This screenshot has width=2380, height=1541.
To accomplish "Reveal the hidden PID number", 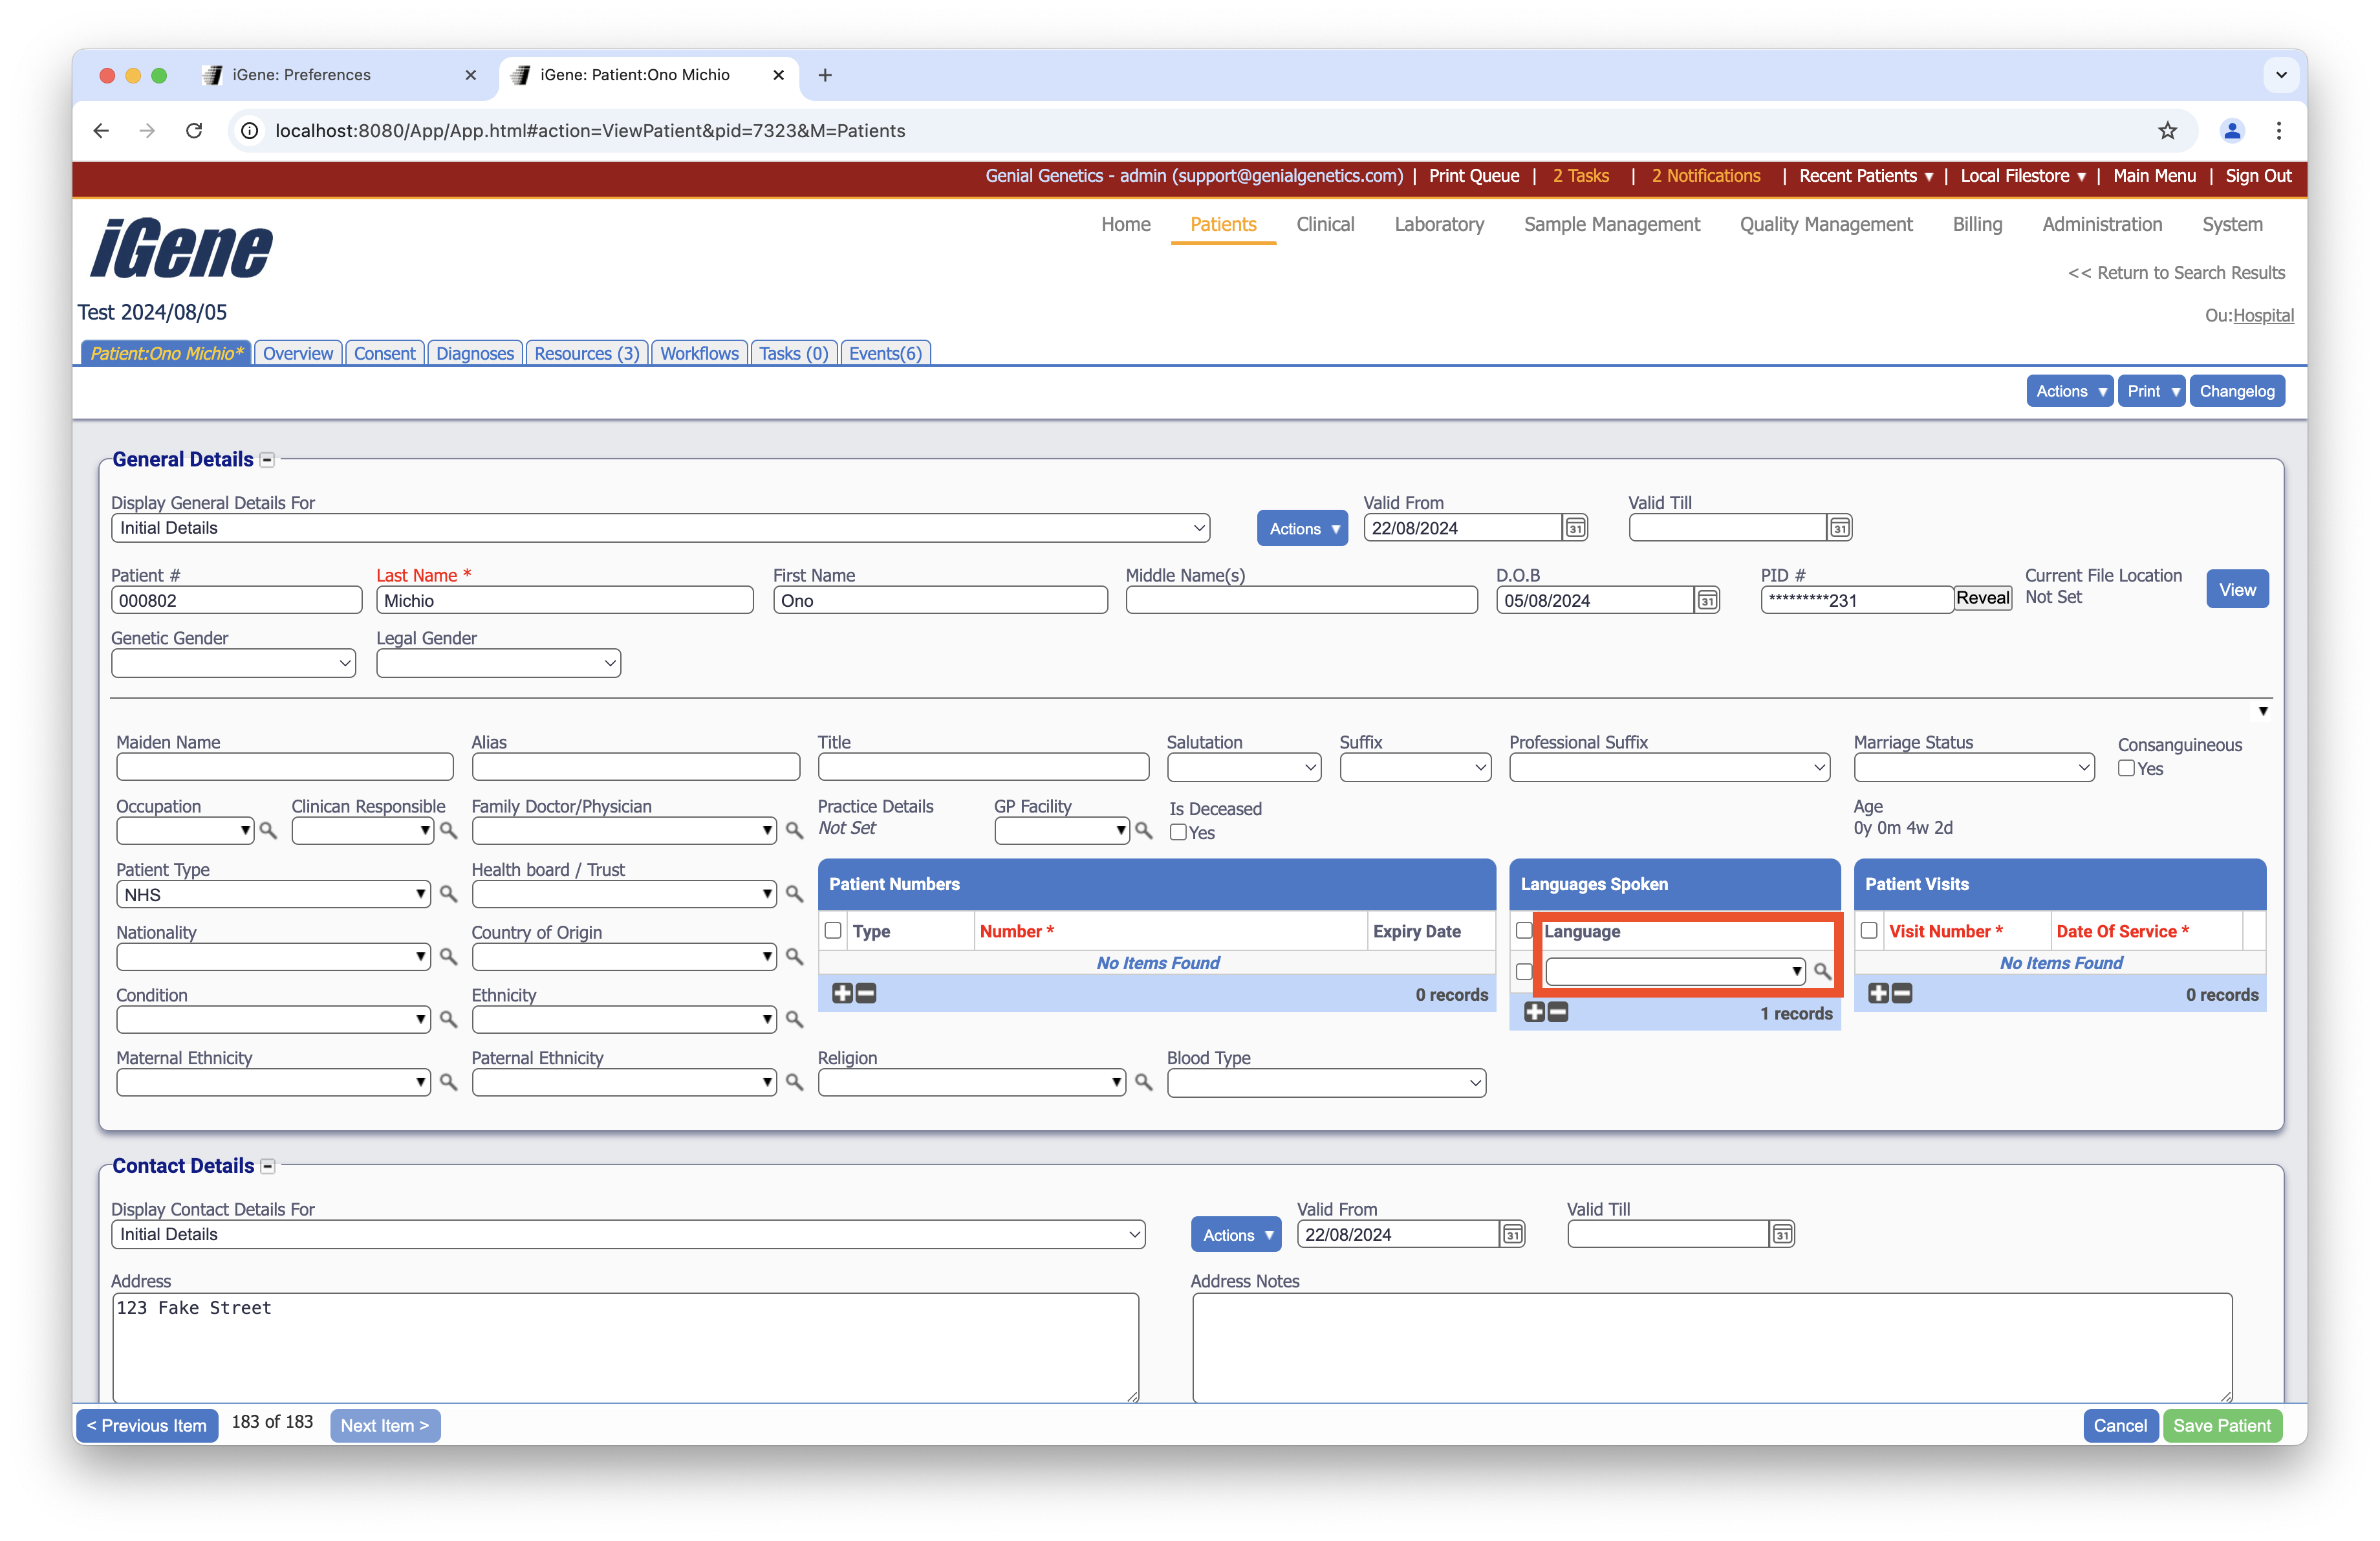I will 1982,598.
